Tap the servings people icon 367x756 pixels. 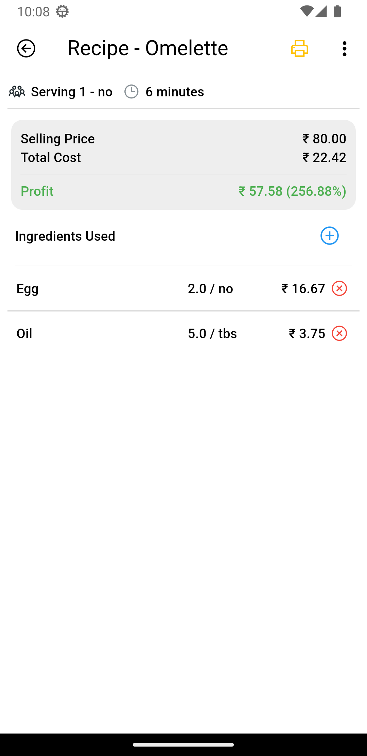17,92
